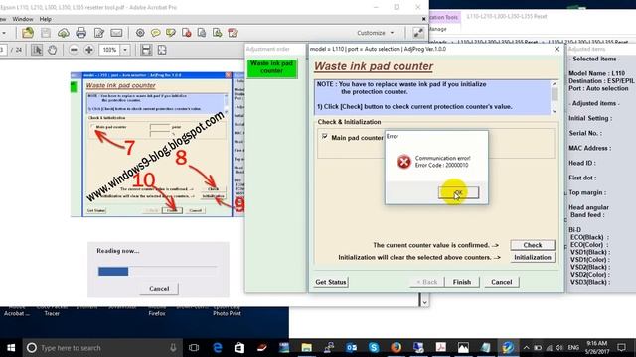Viewport: 636px width, 357px height.
Task: Open file icon in Acrobat toolbar
Action: click(28, 33)
